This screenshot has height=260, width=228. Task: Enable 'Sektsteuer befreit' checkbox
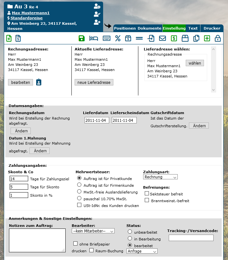coord(147,193)
